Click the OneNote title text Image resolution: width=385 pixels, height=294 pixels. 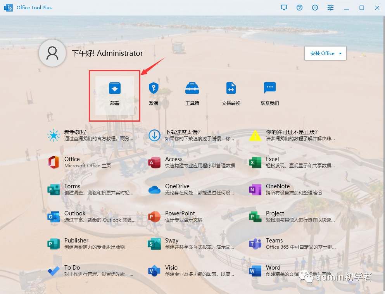tap(278, 186)
